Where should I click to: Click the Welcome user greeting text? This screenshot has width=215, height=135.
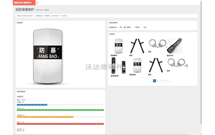[42, 10]
